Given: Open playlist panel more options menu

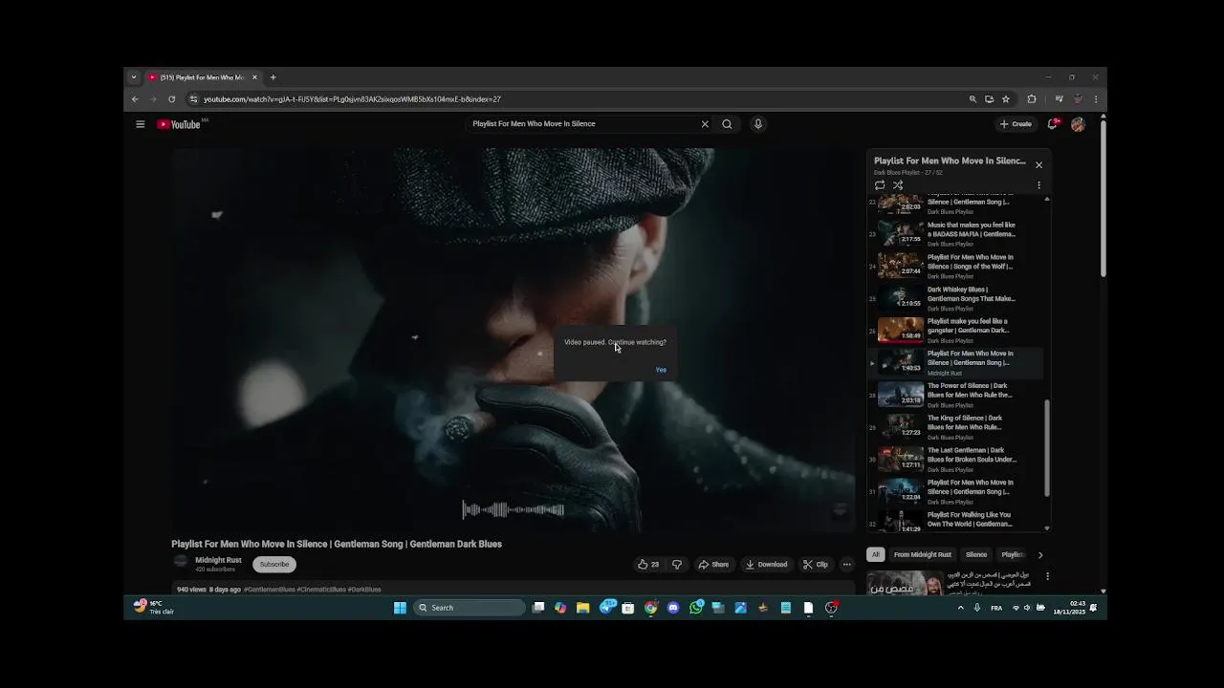Looking at the screenshot, I should [x=1038, y=185].
